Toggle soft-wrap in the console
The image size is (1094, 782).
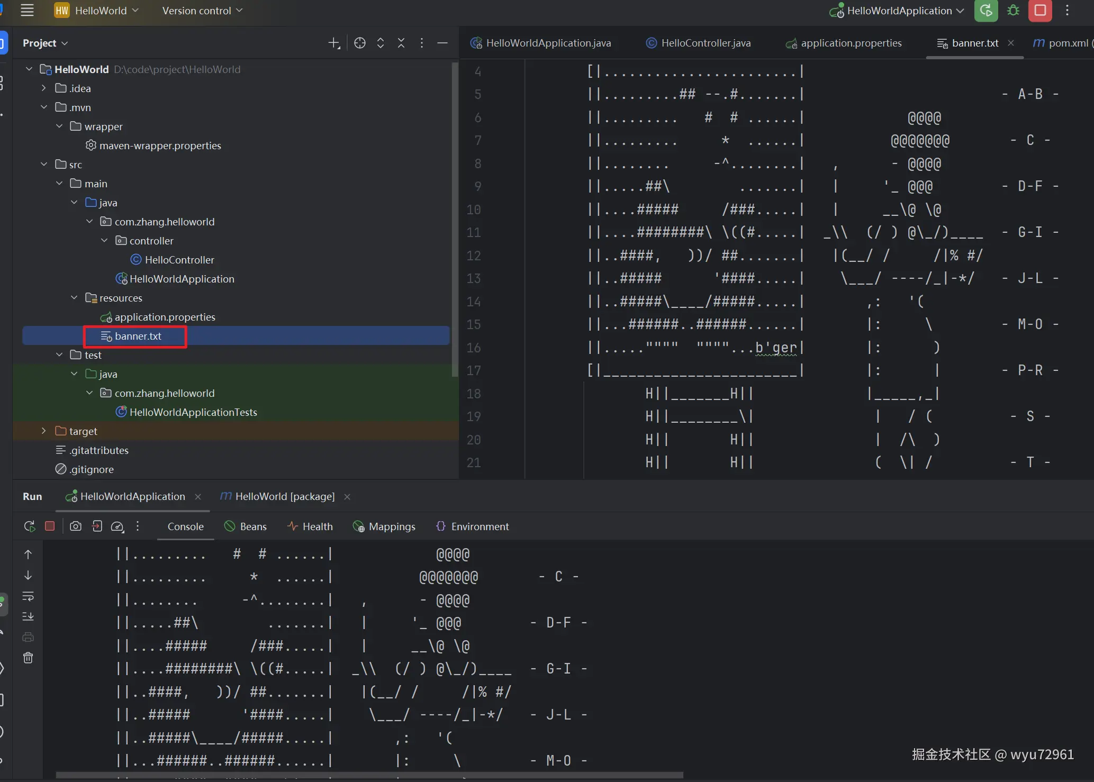coord(28,596)
